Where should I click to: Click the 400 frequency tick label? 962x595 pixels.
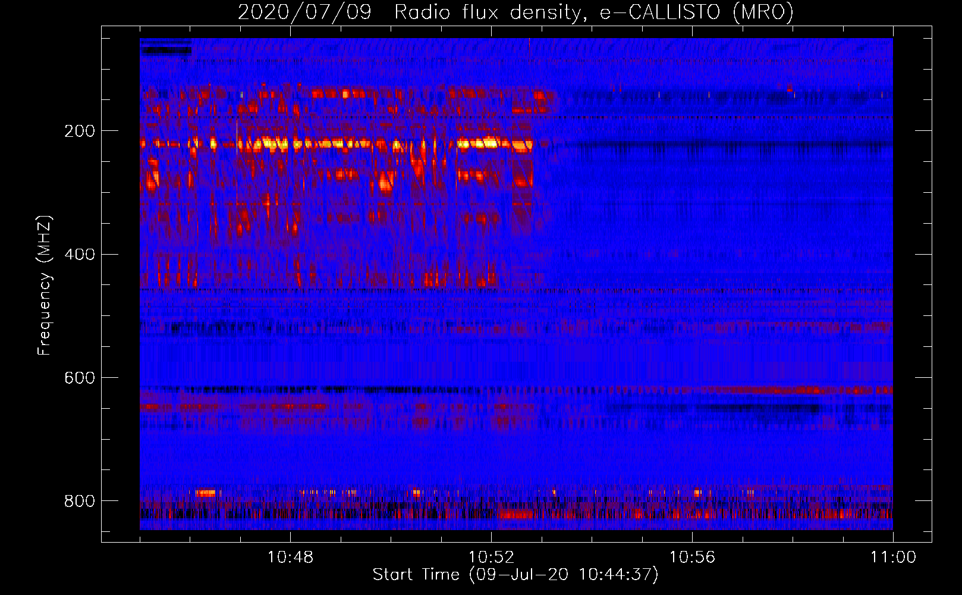(80, 255)
